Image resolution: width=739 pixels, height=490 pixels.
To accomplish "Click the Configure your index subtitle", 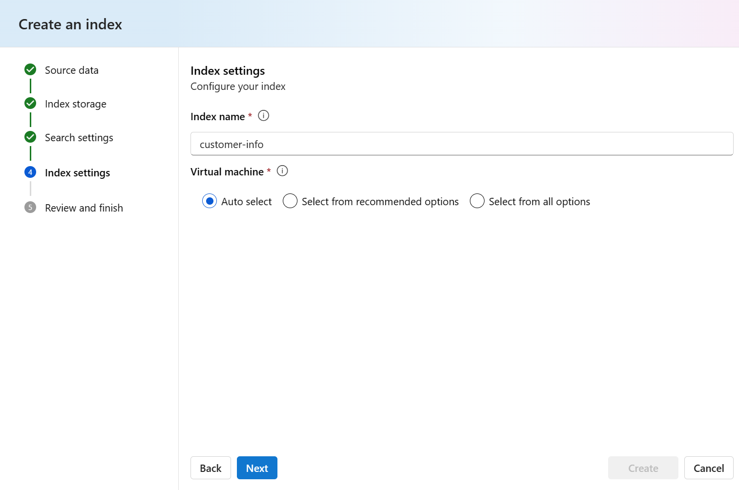I will (238, 86).
